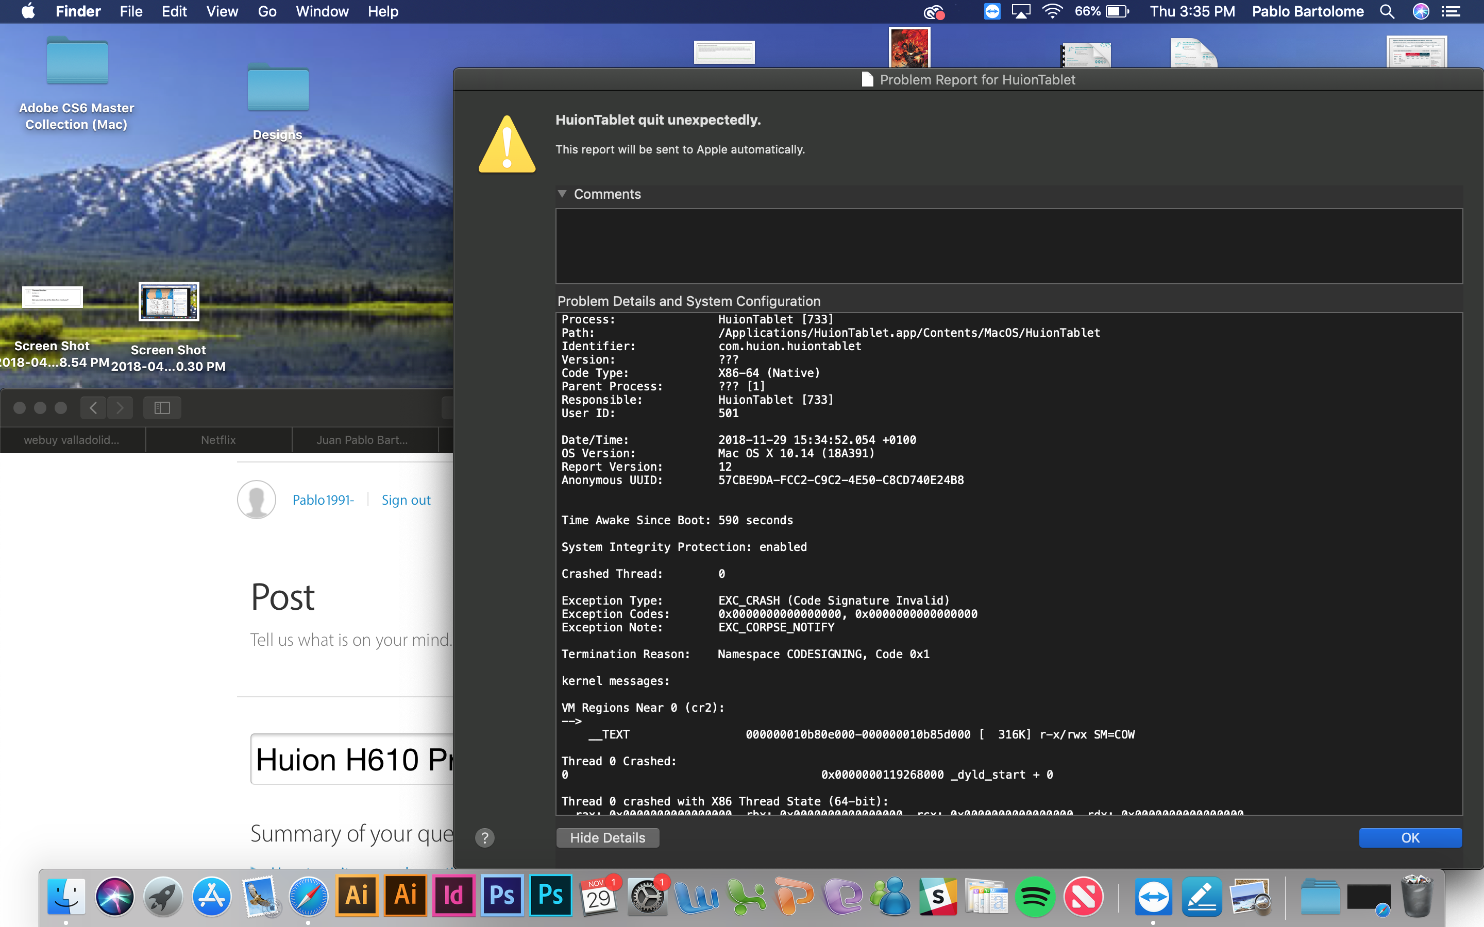Open Spotify from the Dock
Image resolution: width=1484 pixels, height=927 pixels.
(1035, 896)
